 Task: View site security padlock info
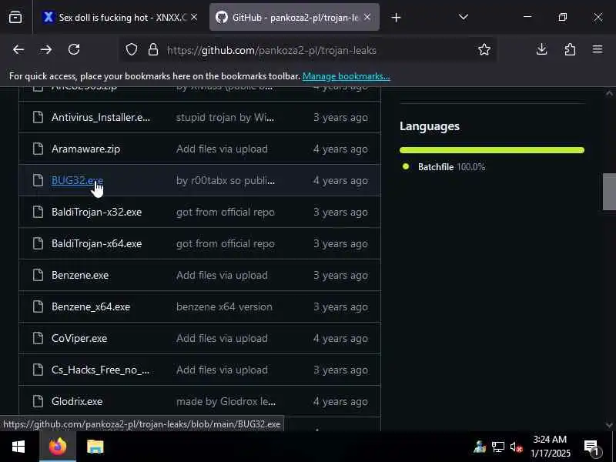(x=153, y=50)
